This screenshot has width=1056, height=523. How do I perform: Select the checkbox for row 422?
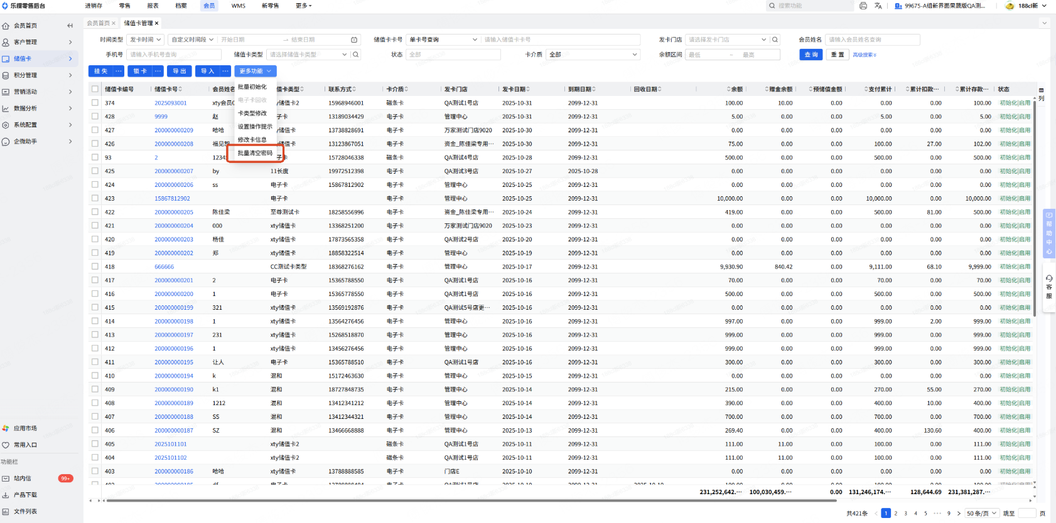point(95,212)
